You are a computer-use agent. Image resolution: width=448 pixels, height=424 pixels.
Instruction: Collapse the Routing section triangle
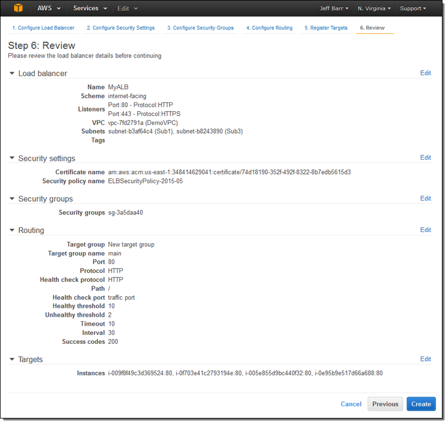(x=12, y=230)
